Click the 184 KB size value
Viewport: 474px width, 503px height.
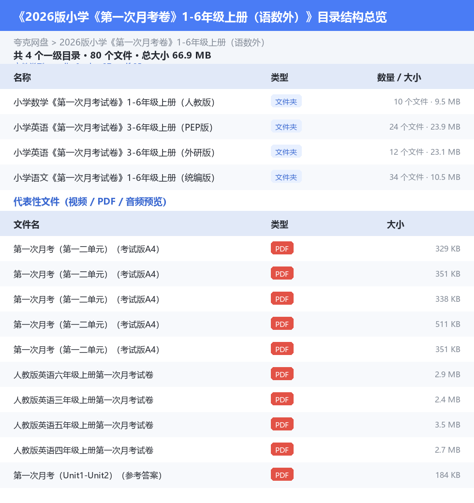click(448, 475)
